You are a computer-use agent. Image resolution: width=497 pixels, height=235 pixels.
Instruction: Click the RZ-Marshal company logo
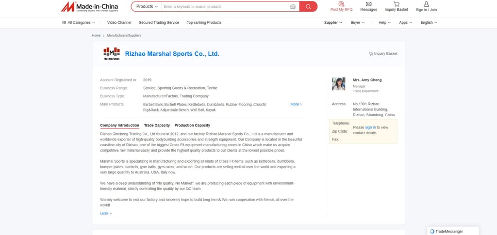[112, 54]
